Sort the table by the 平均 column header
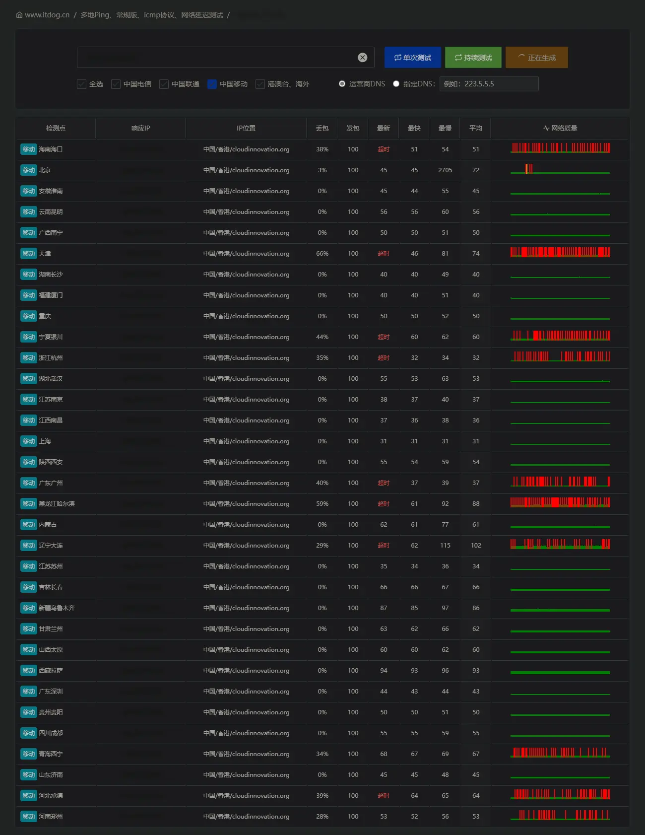645x835 pixels. point(475,128)
